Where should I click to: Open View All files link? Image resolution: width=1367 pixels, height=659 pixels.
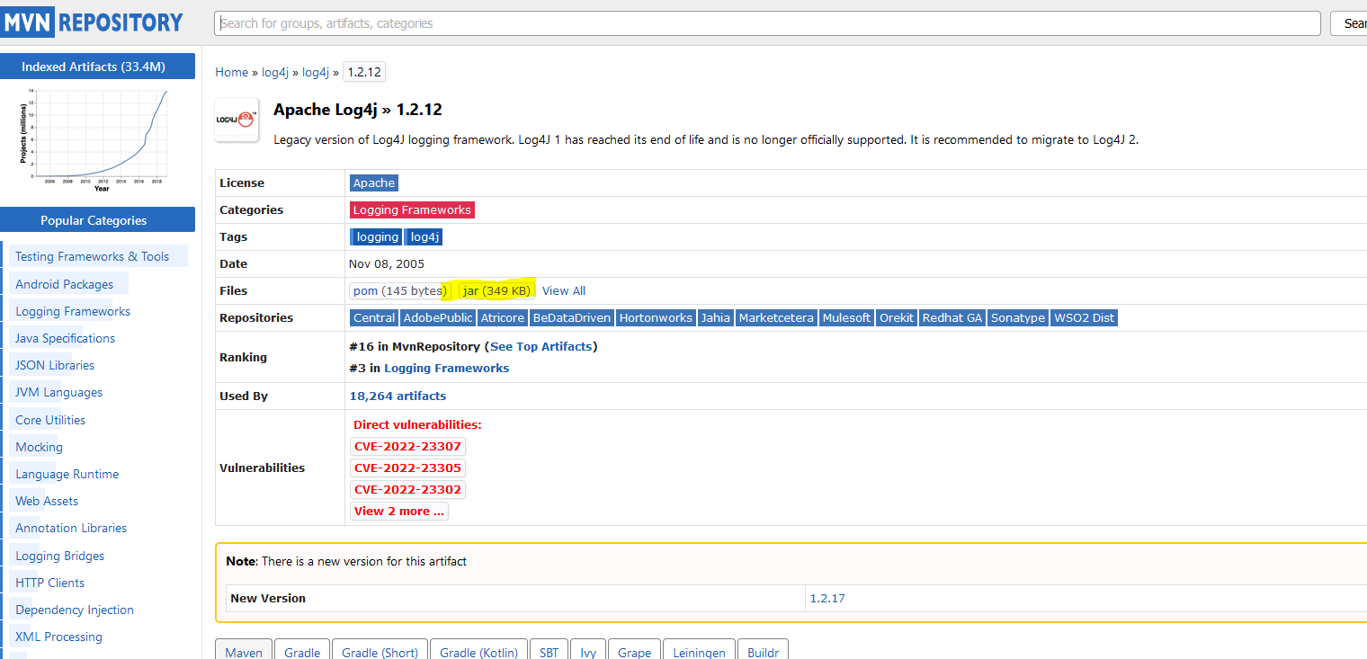point(564,290)
